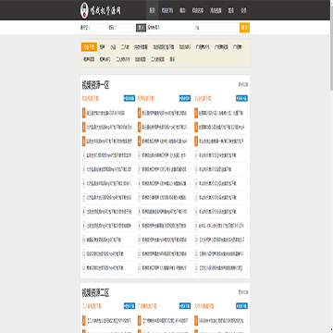Click the account name input field
The height and width of the screenshot is (333, 333).
(99, 28)
